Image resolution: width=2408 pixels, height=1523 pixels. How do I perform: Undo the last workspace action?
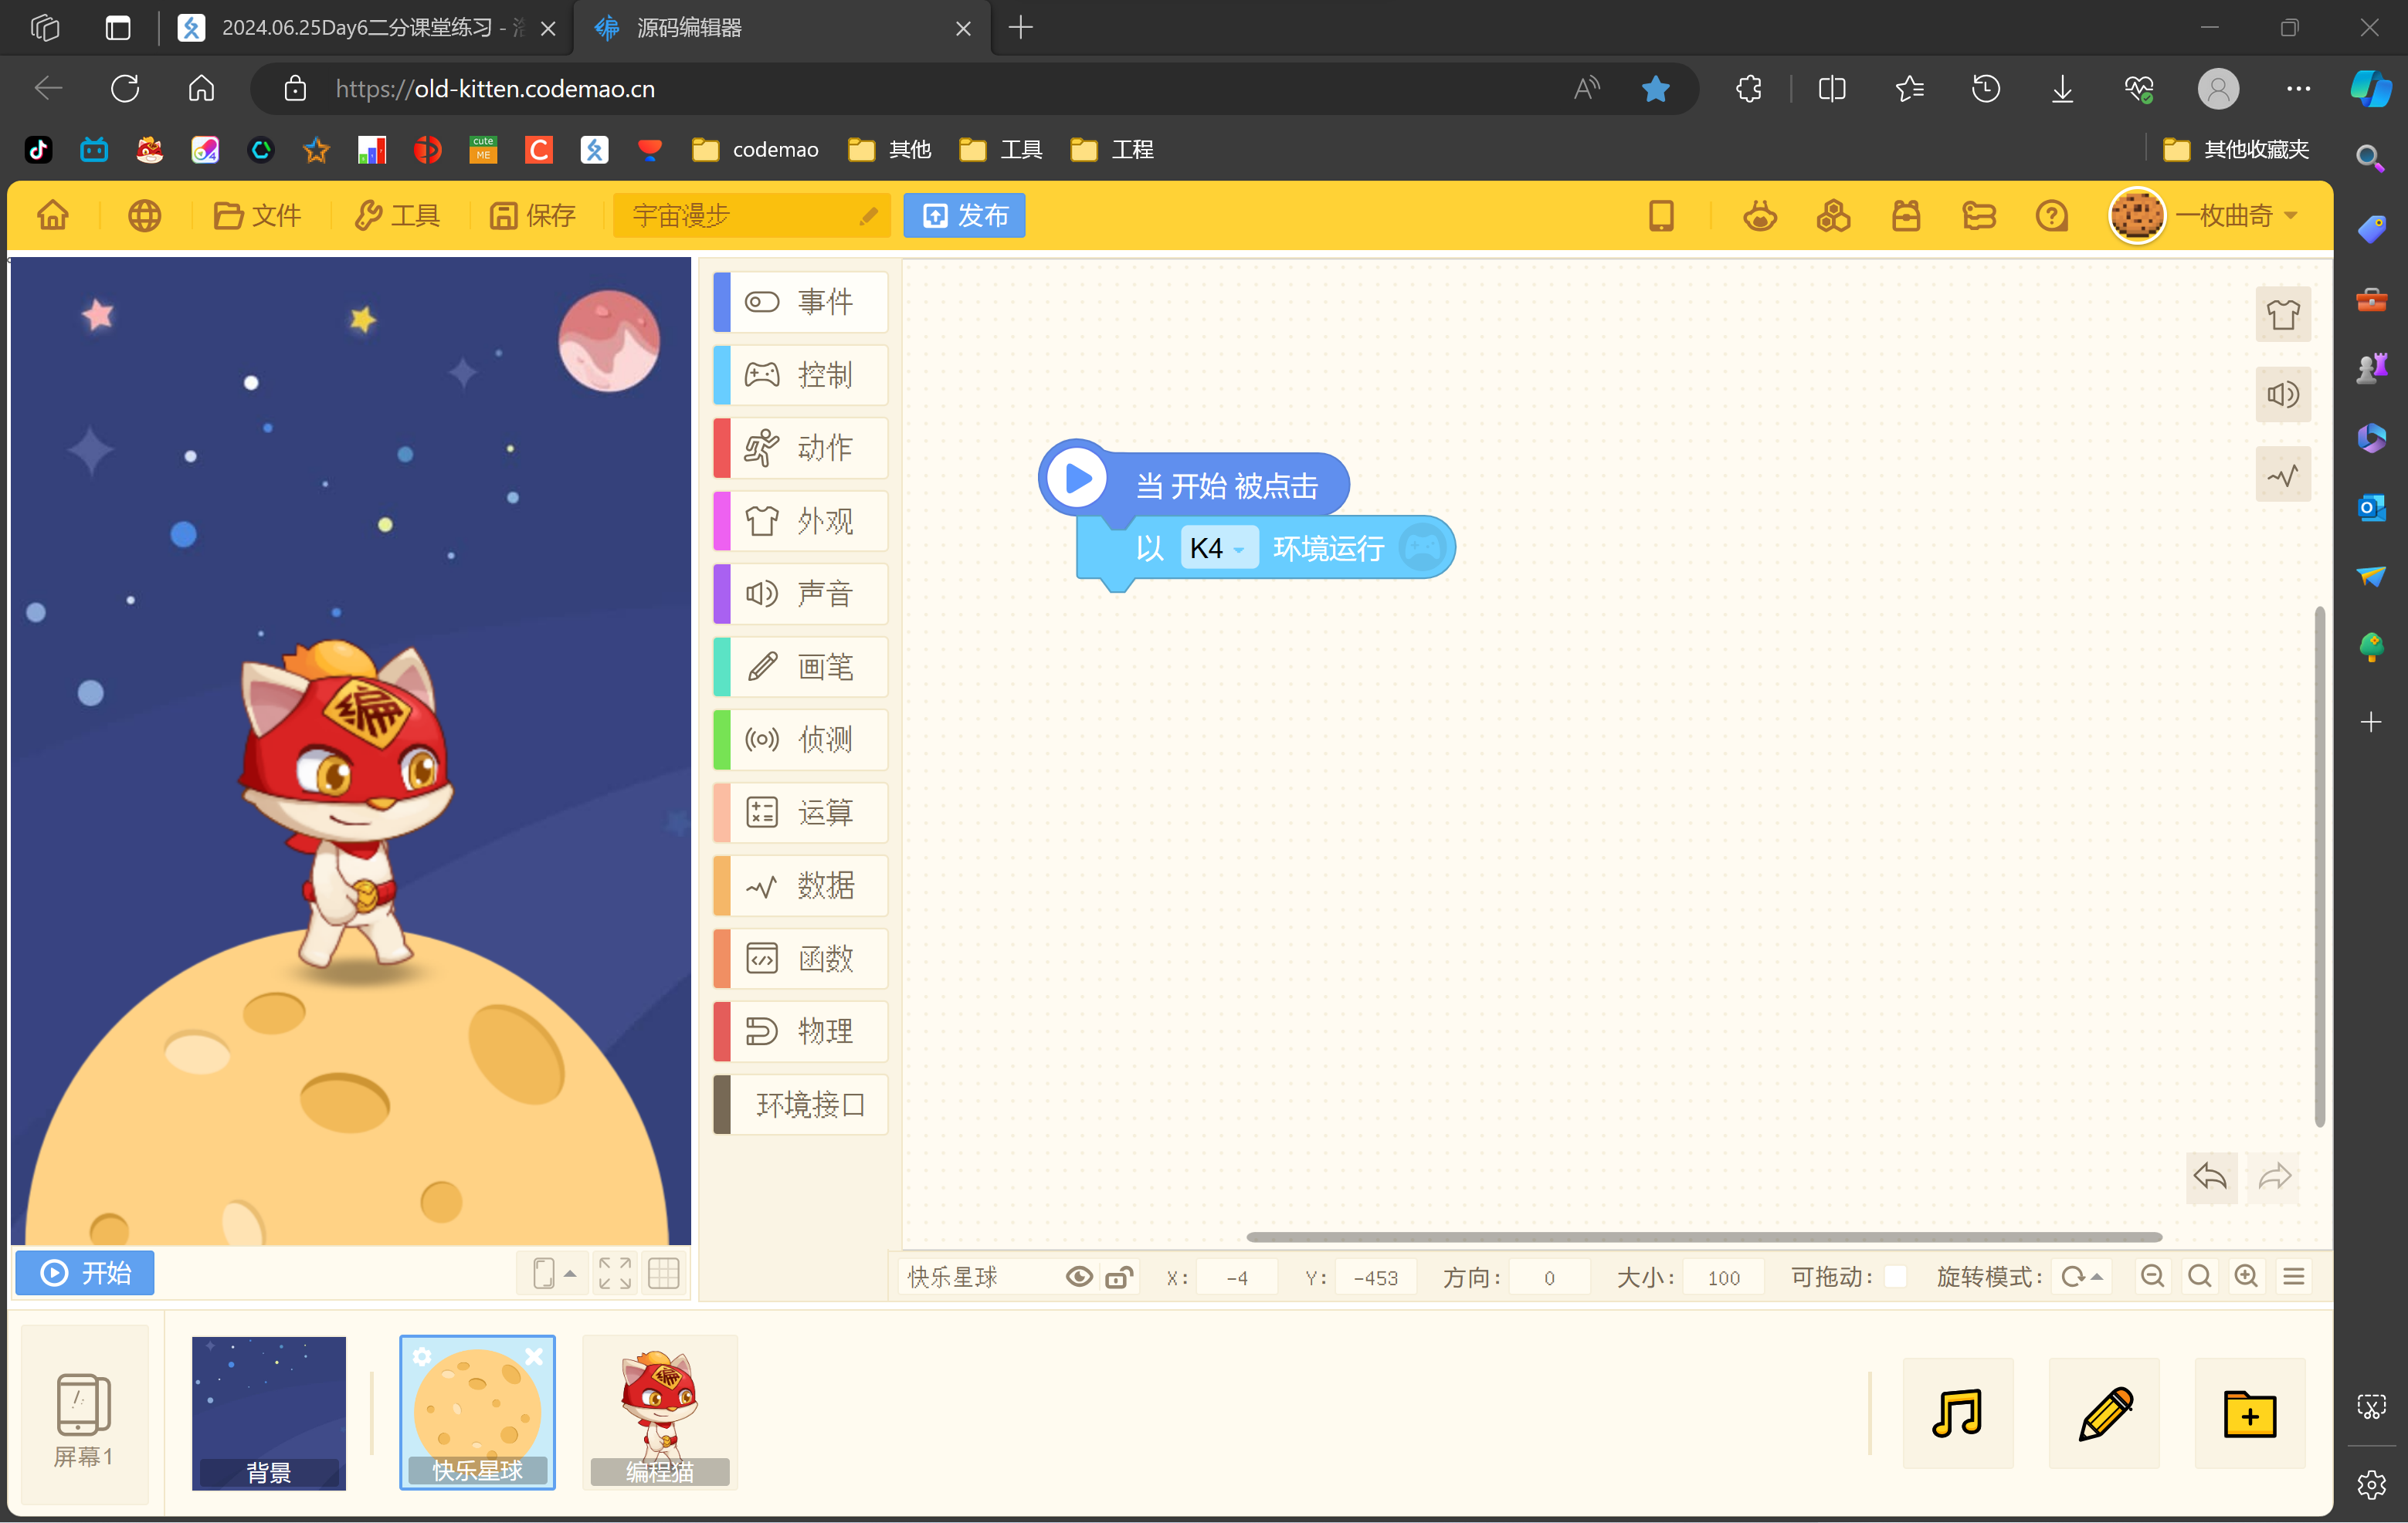click(x=2211, y=1176)
